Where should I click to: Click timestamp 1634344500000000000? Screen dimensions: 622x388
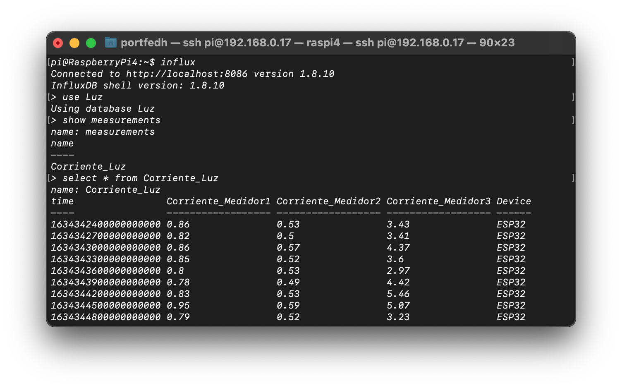(105, 305)
